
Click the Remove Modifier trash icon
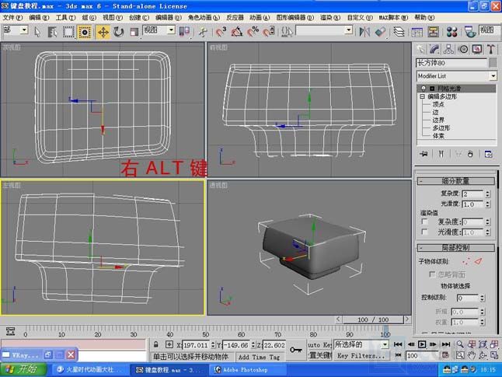point(470,154)
